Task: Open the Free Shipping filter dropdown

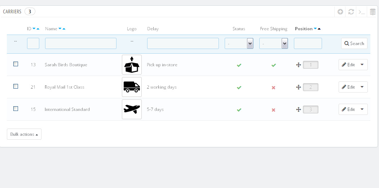Action: click(273, 44)
